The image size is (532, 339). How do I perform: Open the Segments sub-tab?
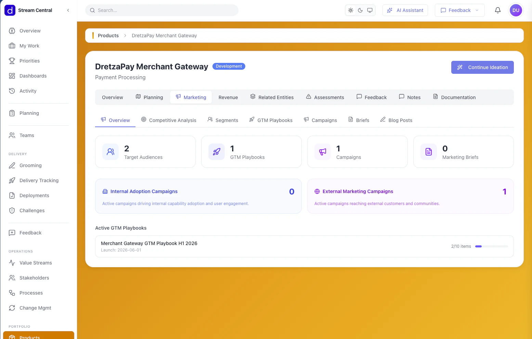point(223,120)
